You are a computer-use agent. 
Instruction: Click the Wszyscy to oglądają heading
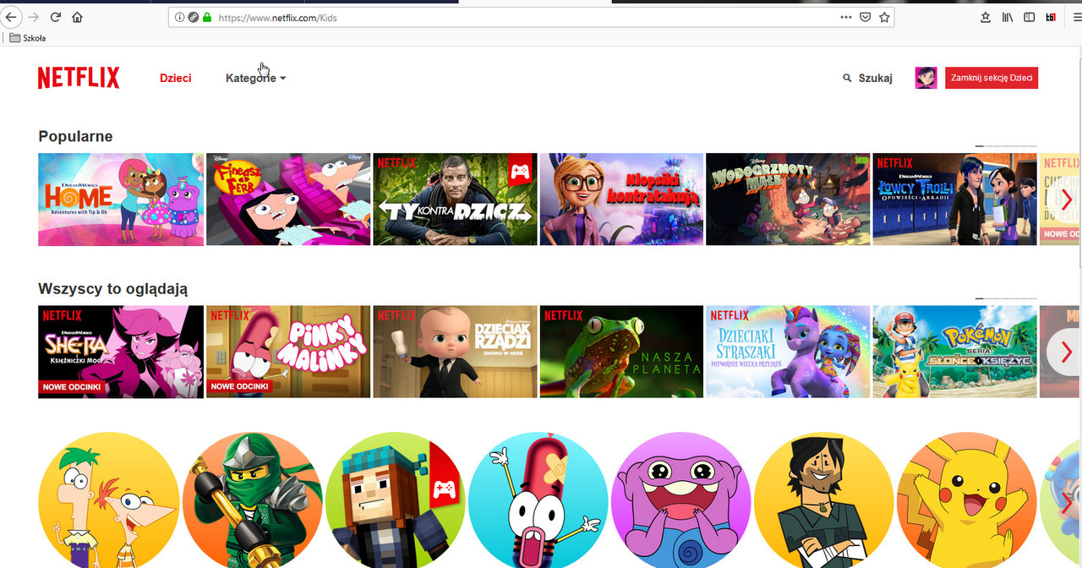coord(113,289)
